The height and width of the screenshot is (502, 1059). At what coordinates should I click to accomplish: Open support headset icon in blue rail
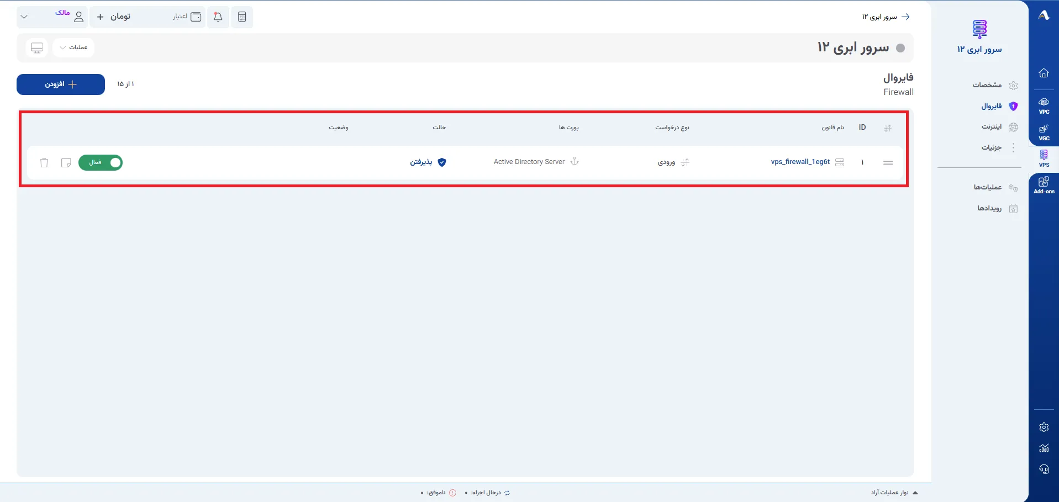(1044, 469)
